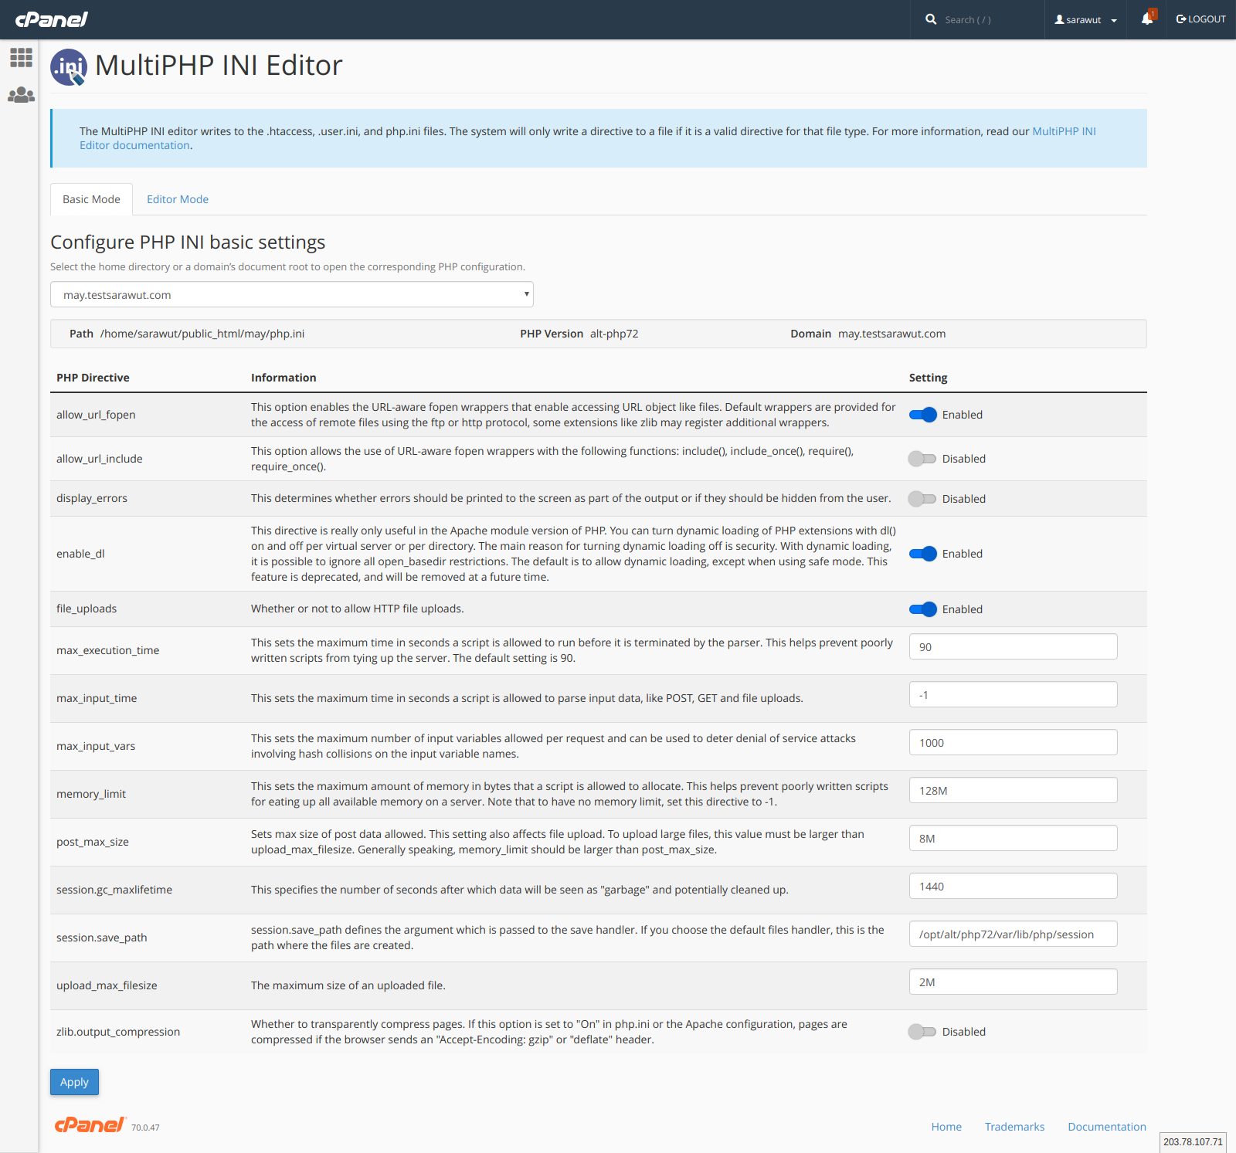Enable the allow_url_include directive
The height and width of the screenshot is (1153, 1236).
(922, 458)
